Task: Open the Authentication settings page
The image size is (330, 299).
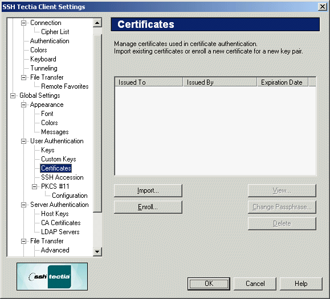Action: pyautogui.click(x=50, y=41)
